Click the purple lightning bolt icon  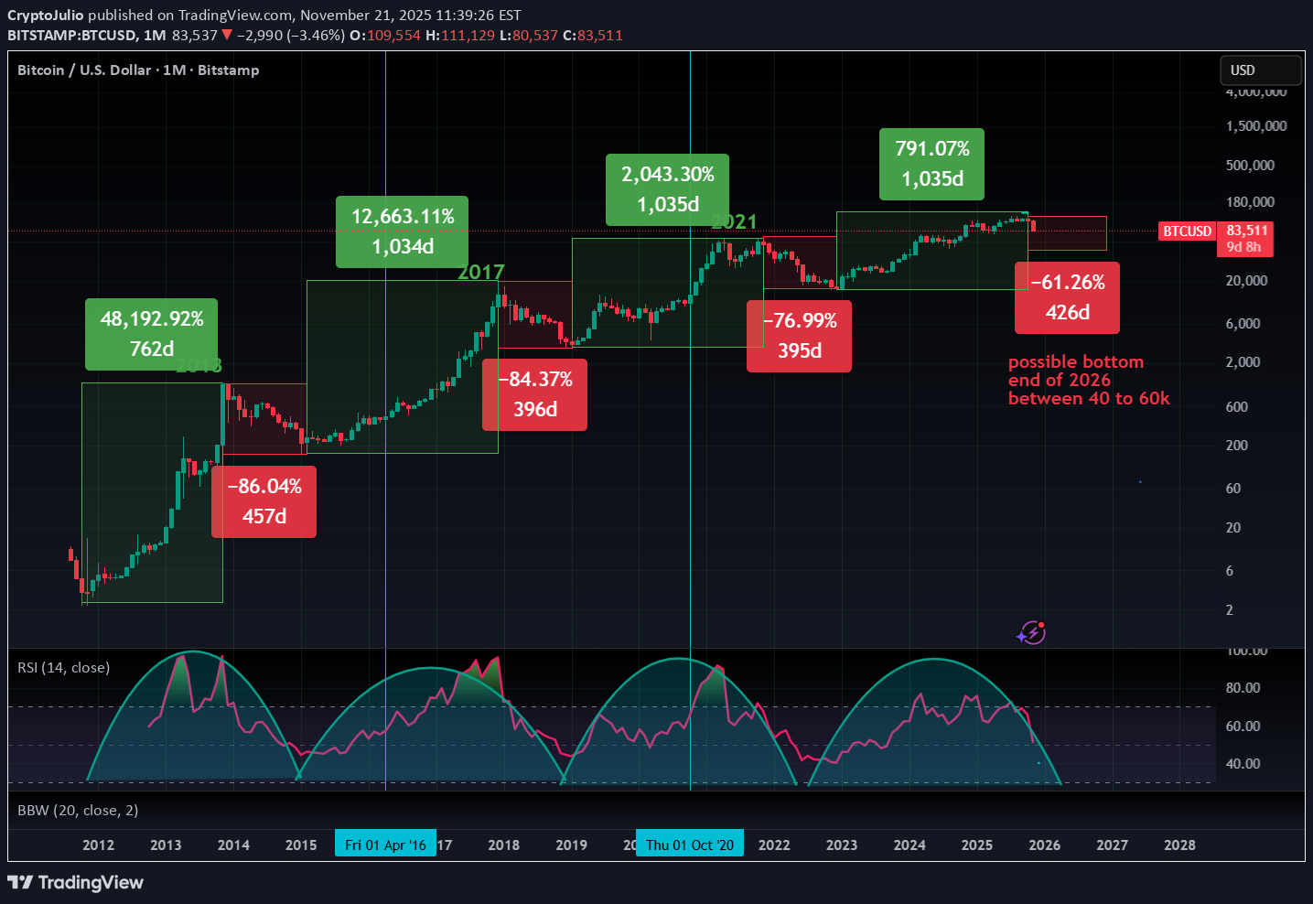(x=1031, y=632)
